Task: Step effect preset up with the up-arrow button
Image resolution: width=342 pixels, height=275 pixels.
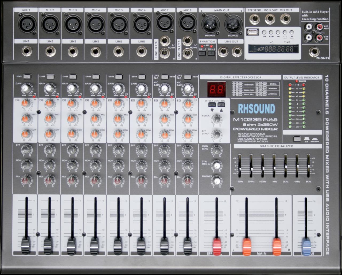Action: click(x=221, y=105)
